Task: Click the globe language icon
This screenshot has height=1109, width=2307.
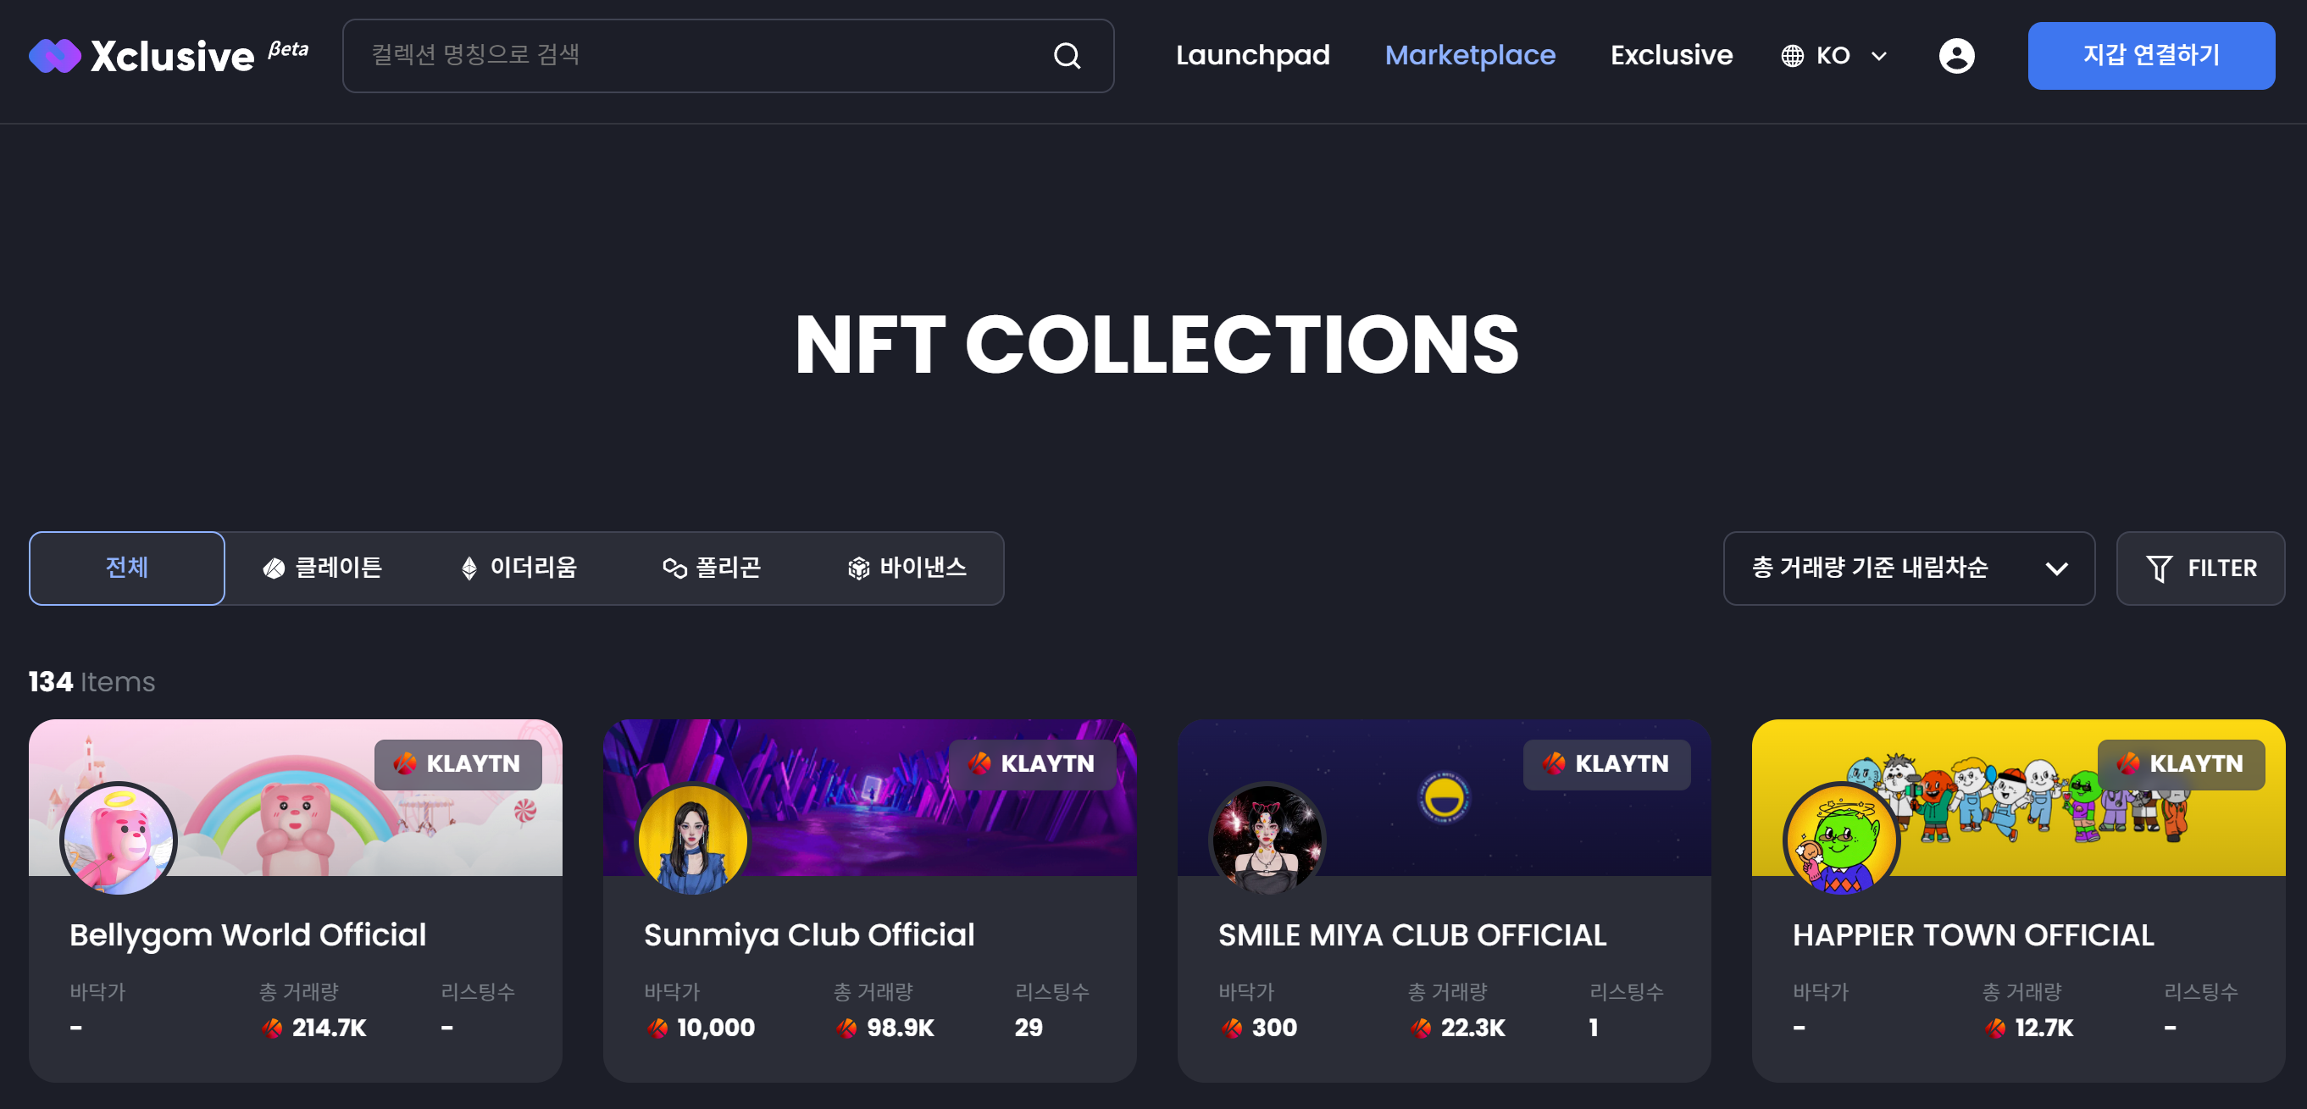Action: (1792, 56)
